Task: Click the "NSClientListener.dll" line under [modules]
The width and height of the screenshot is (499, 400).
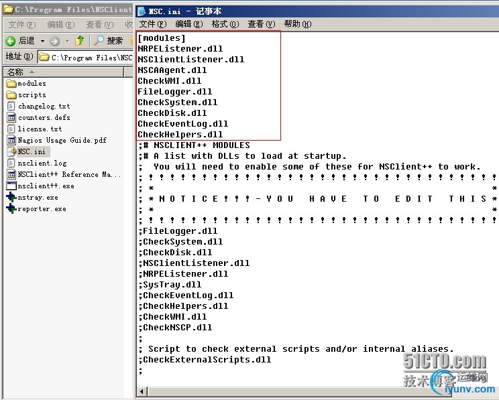Action: coord(191,60)
